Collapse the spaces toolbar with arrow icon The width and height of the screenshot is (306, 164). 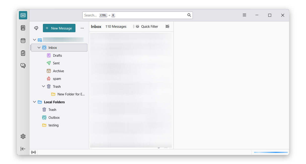click(x=23, y=149)
